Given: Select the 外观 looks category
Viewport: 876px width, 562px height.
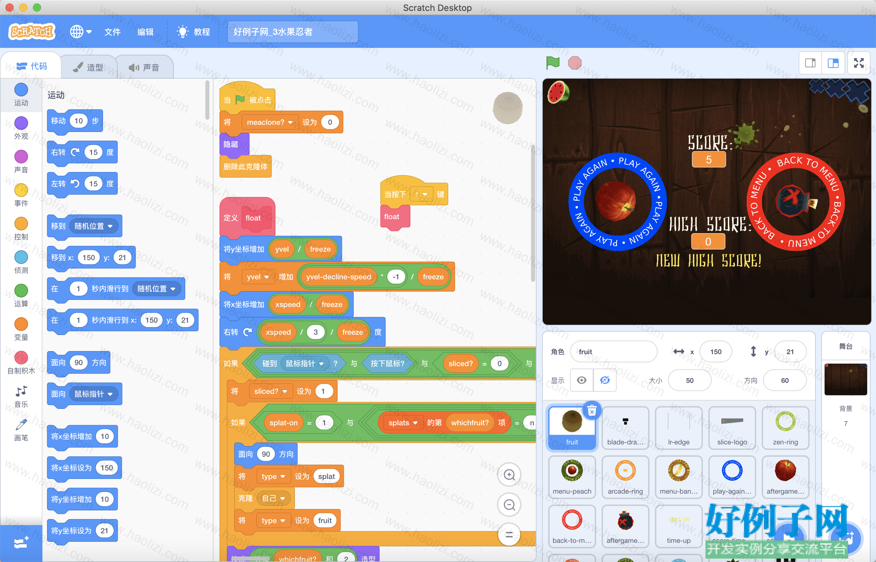Looking at the screenshot, I should (21, 128).
